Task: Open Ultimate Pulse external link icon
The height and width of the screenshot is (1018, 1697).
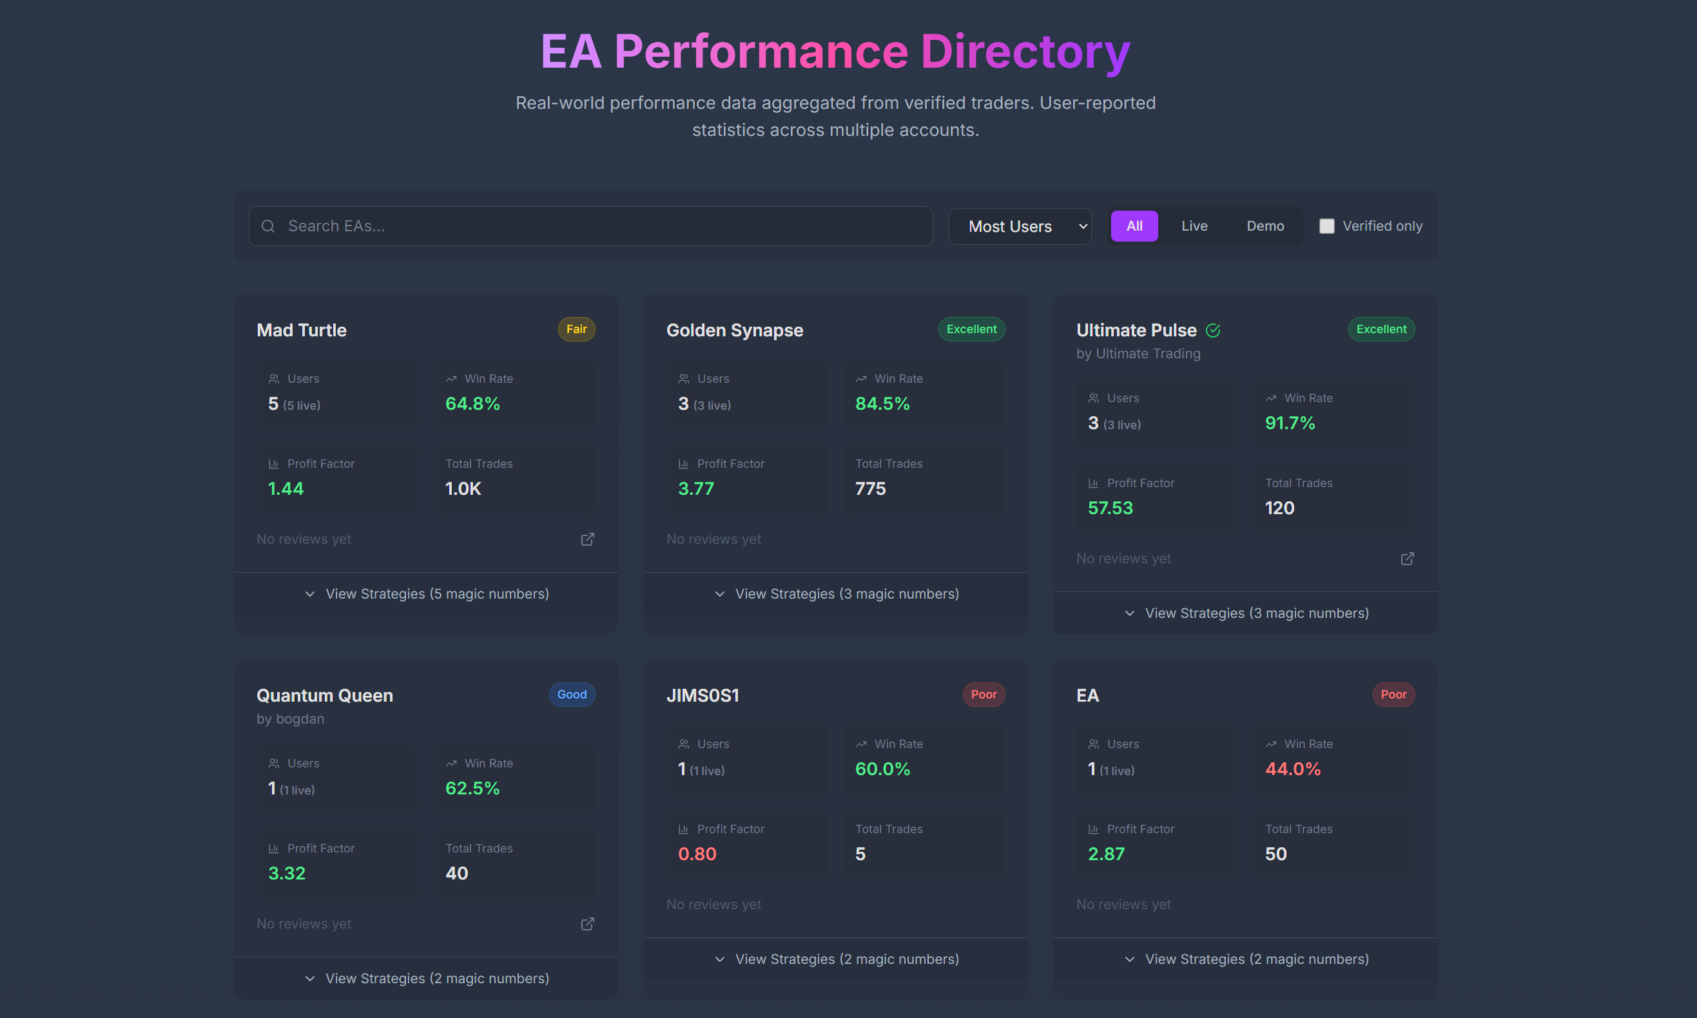Action: pyautogui.click(x=1407, y=559)
